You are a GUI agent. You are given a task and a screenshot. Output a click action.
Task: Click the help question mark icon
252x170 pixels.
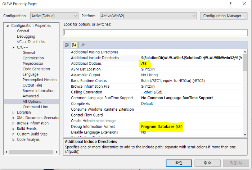(x=231, y=4)
